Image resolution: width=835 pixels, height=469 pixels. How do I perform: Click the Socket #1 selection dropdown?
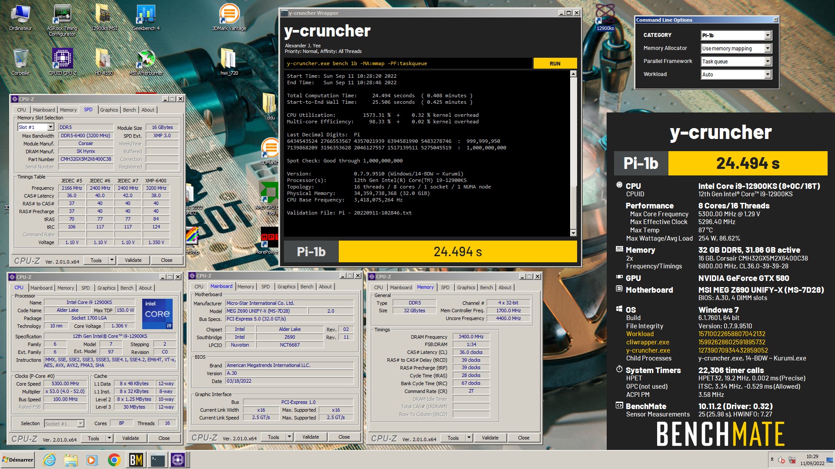[x=64, y=423]
